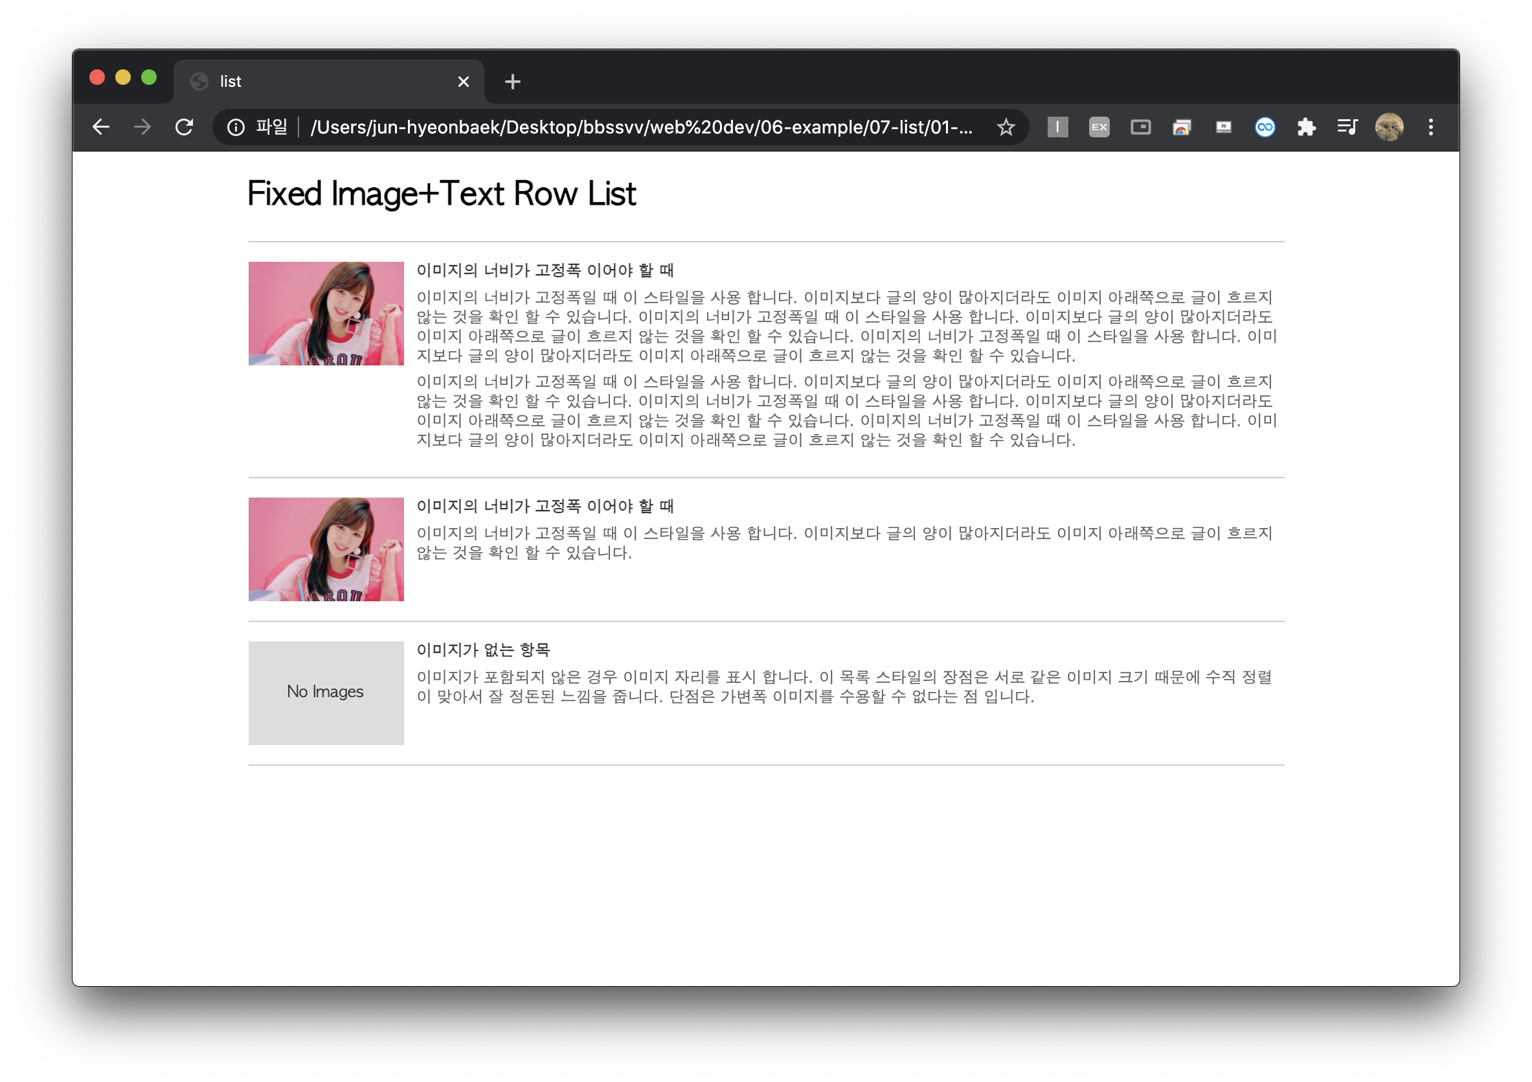Click the forward navigation arrow
The height and width of the screenshot is (1082, 1532).
[142, 127]
